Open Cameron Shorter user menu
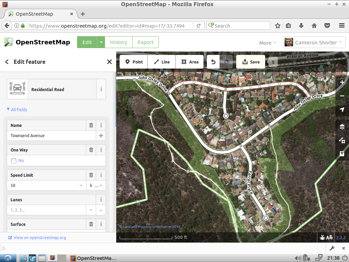This screenshot has height=262, width=349. tap(314, 42)
